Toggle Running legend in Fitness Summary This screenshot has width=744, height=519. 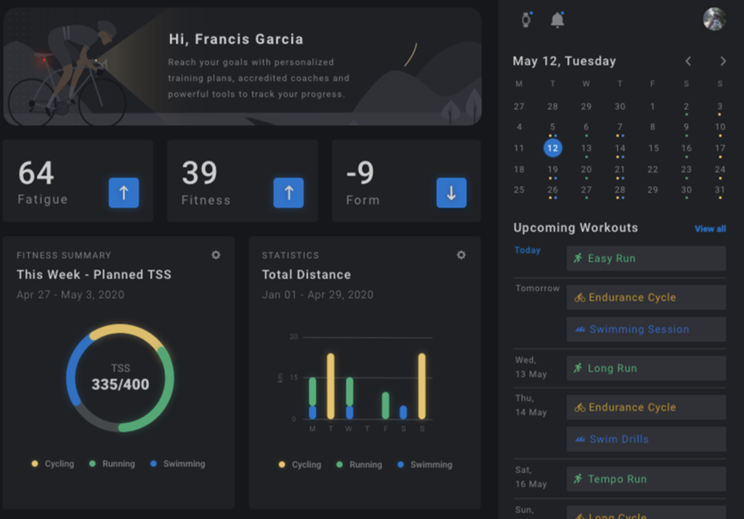tap(112, 464)
